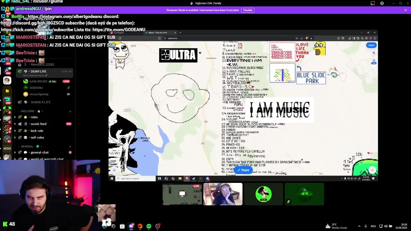Select the muted green avatar tile
The height and width of the screenshot is (231, 411).
point(304,194)
